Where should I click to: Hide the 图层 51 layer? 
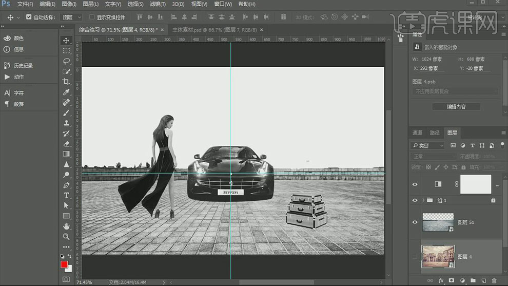415,222
